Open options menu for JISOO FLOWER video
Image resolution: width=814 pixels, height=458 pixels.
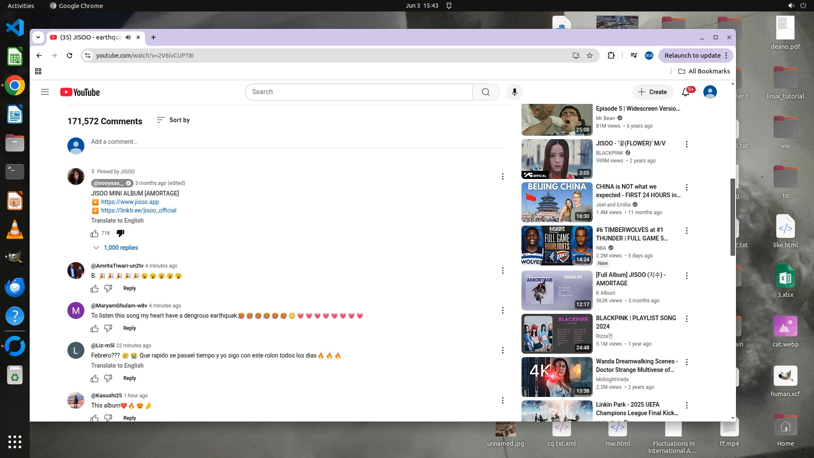pos(687,145)
